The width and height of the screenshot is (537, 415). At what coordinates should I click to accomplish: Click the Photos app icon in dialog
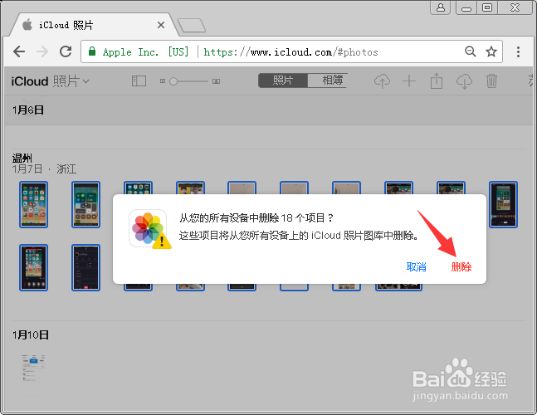click(149, 229)
